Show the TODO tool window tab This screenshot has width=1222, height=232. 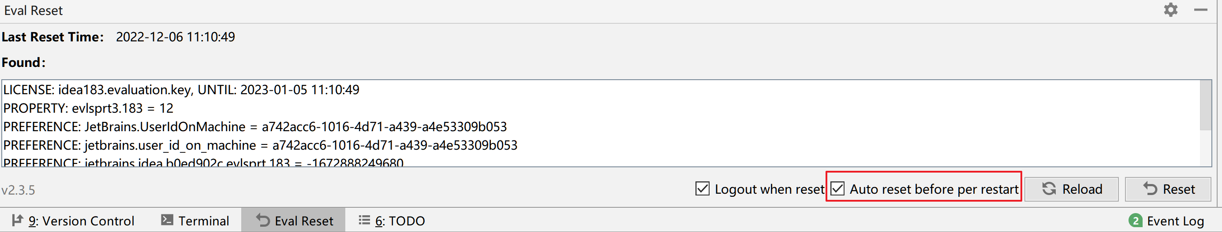(x=392, y=221)
